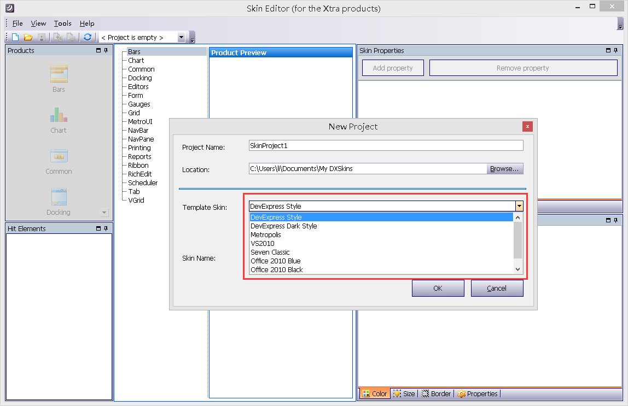Select Gauges in the product tree
This screenshot has height=406, width=628.
coord(139,104)
